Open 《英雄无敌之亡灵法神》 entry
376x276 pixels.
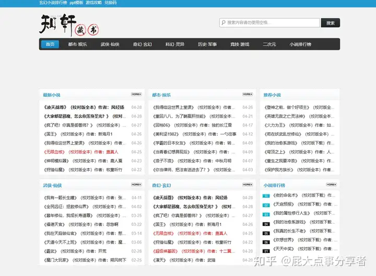pos(299,116)
